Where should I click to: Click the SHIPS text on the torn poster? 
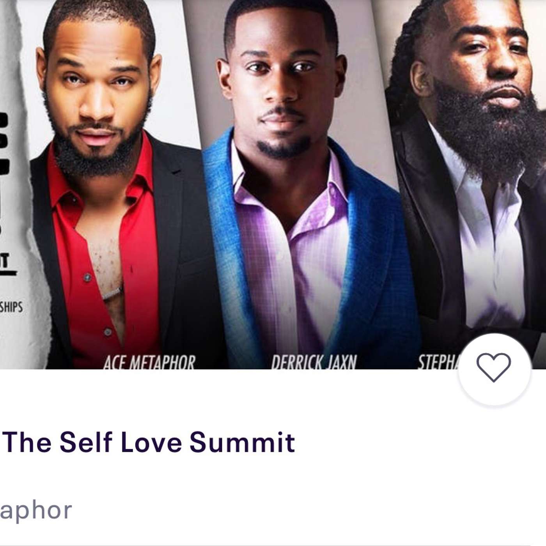point(11,307)
